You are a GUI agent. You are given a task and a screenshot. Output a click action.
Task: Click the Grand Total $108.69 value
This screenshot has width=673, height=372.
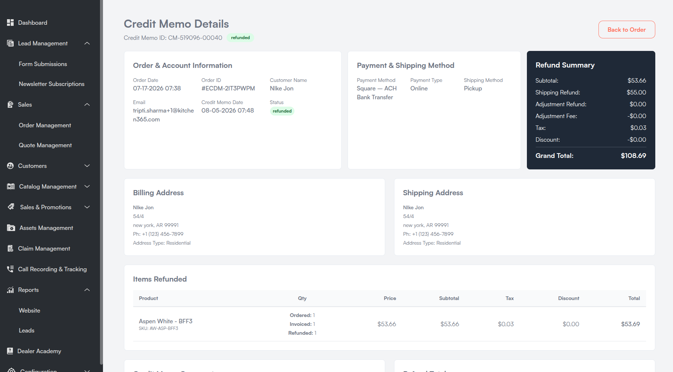[633, 156]
